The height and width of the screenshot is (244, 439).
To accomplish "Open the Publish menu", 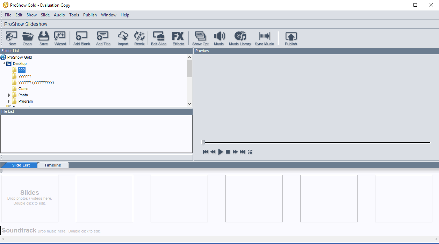I will 90,15.
